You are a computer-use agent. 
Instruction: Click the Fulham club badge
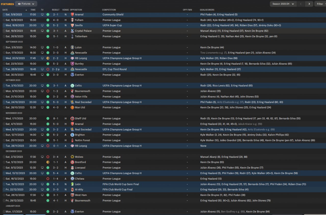(72, 20)
